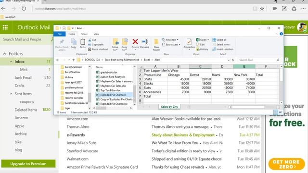This screenshot has height=173, width=308.
Task: Click the Search Mail and People field
Action: [x=26, y=39]
